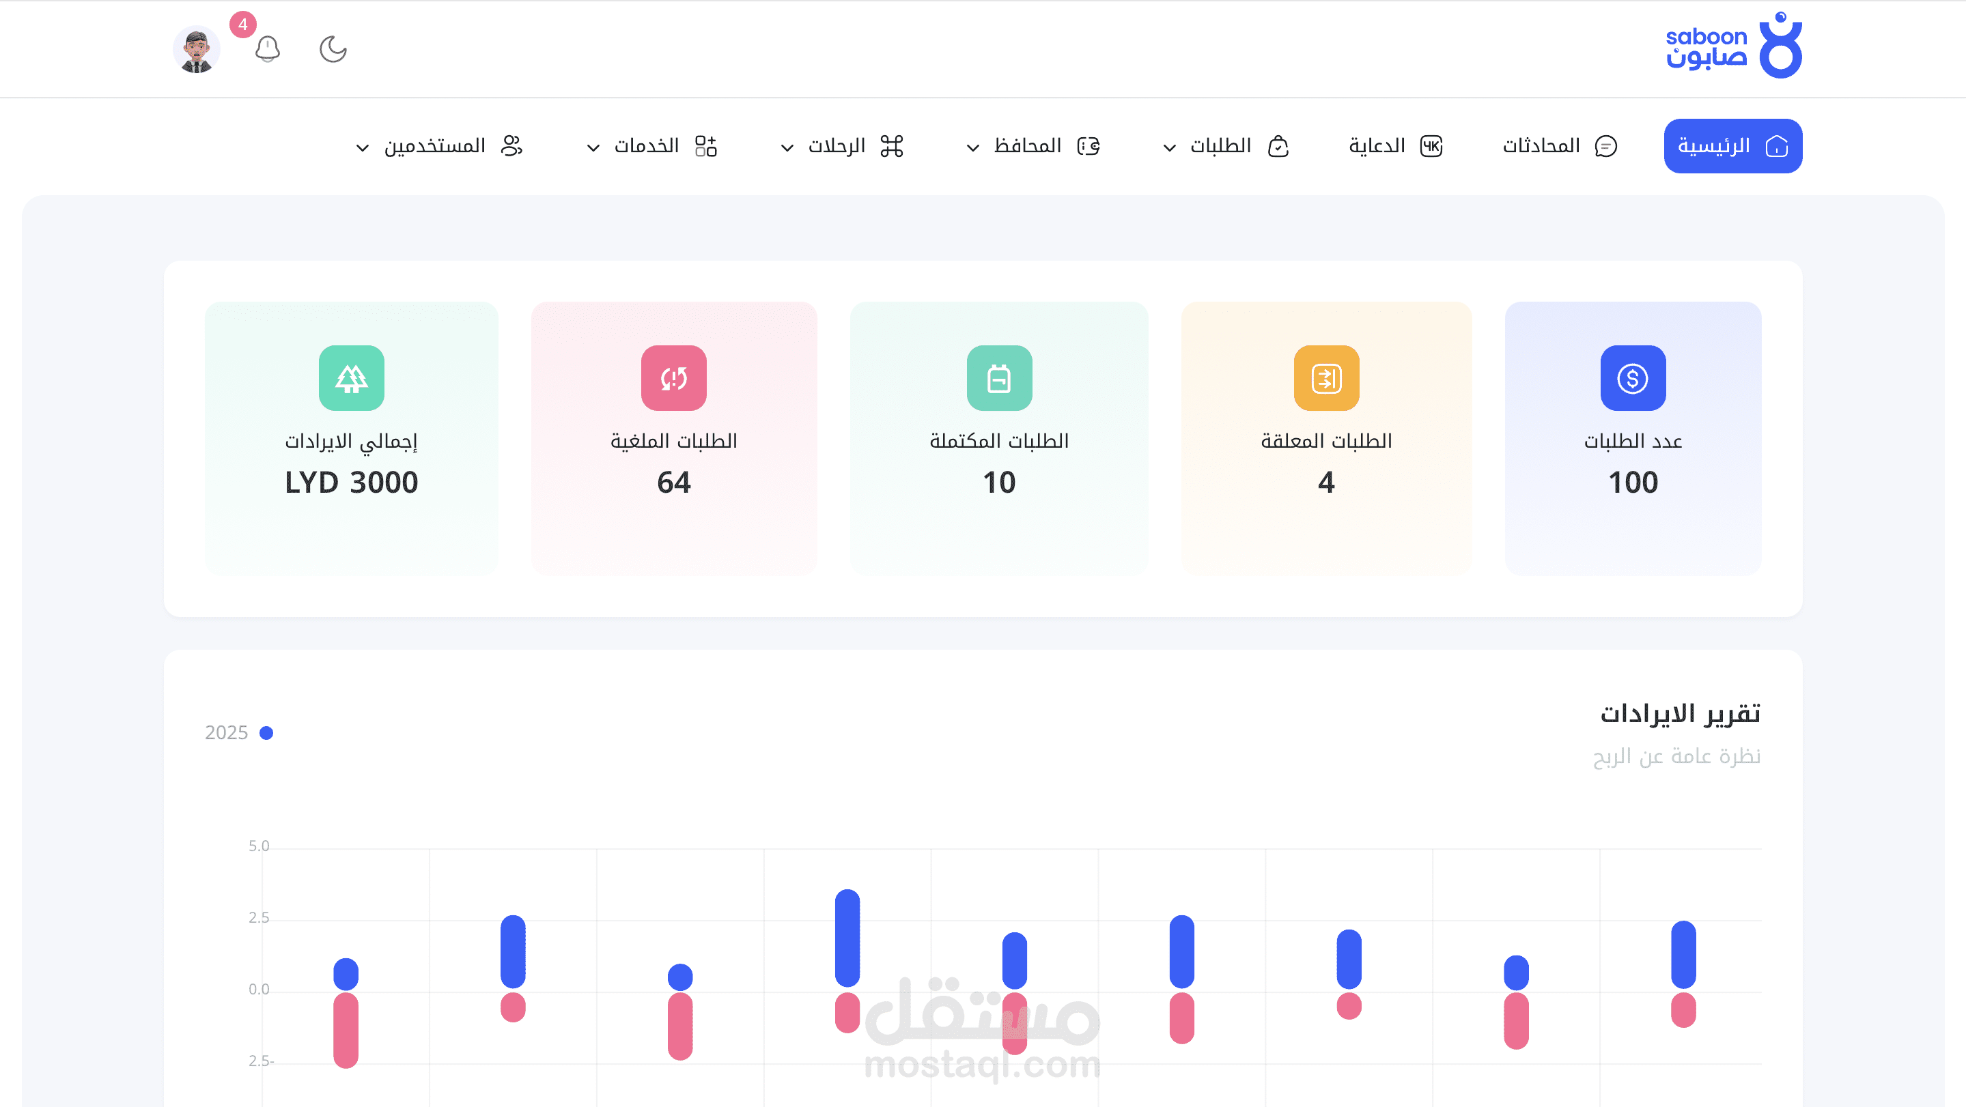Click the green icon in الطلبات المكتملة card
Screen dimensions: 1966x1107
[x=999, y=378]
